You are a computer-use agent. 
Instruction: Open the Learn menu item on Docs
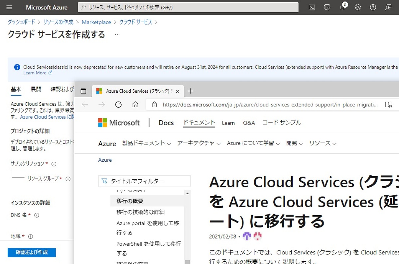click(228, 123)
